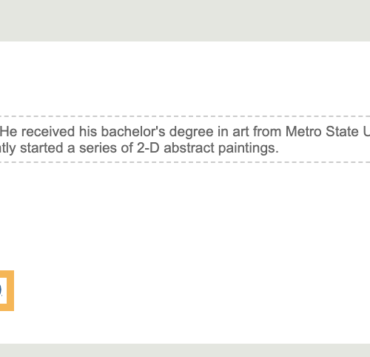This screenshot has width=370, height=357.
Task: Click the gray header band at the top
Action: click(x=185, y=21)
